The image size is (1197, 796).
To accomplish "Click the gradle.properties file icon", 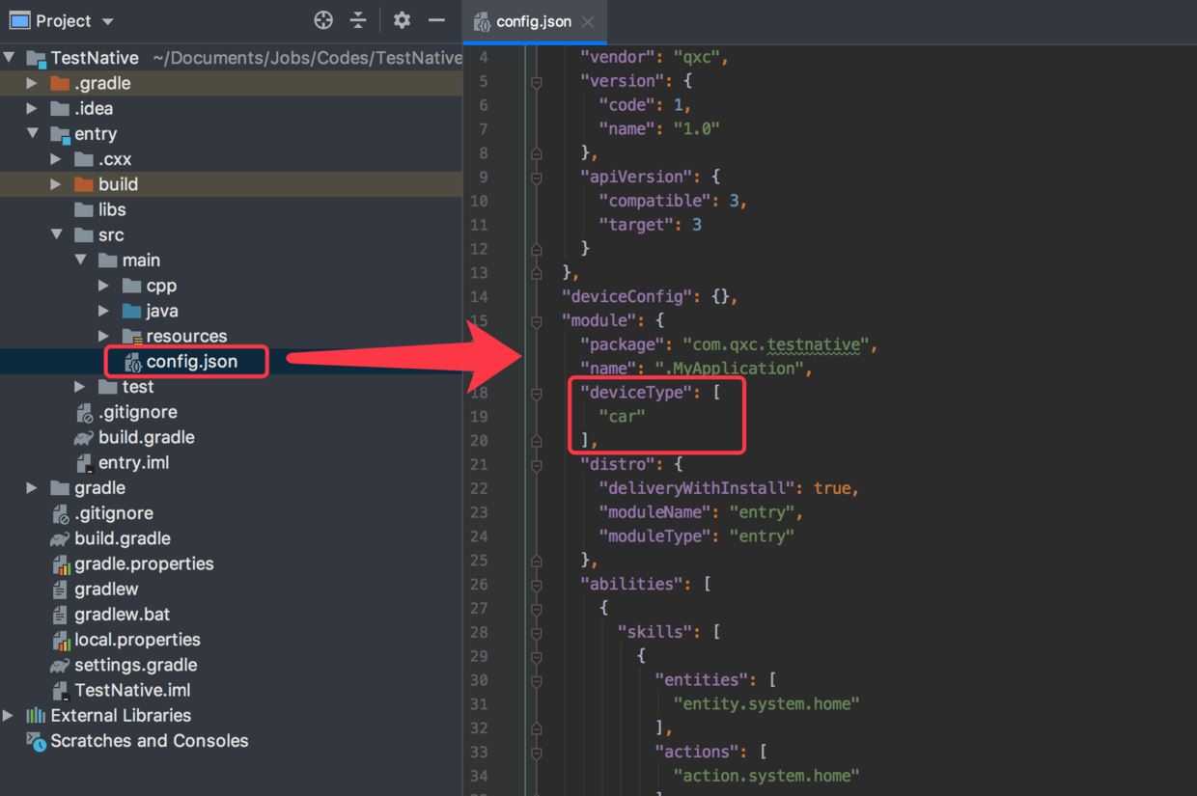I will coord(61,564).
